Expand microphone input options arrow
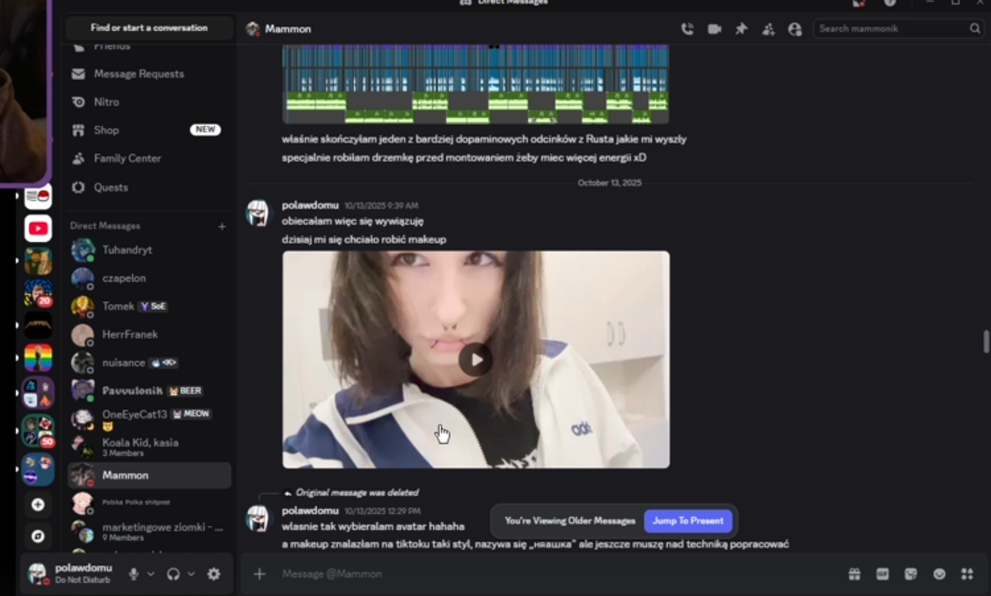 click(150, 574)
